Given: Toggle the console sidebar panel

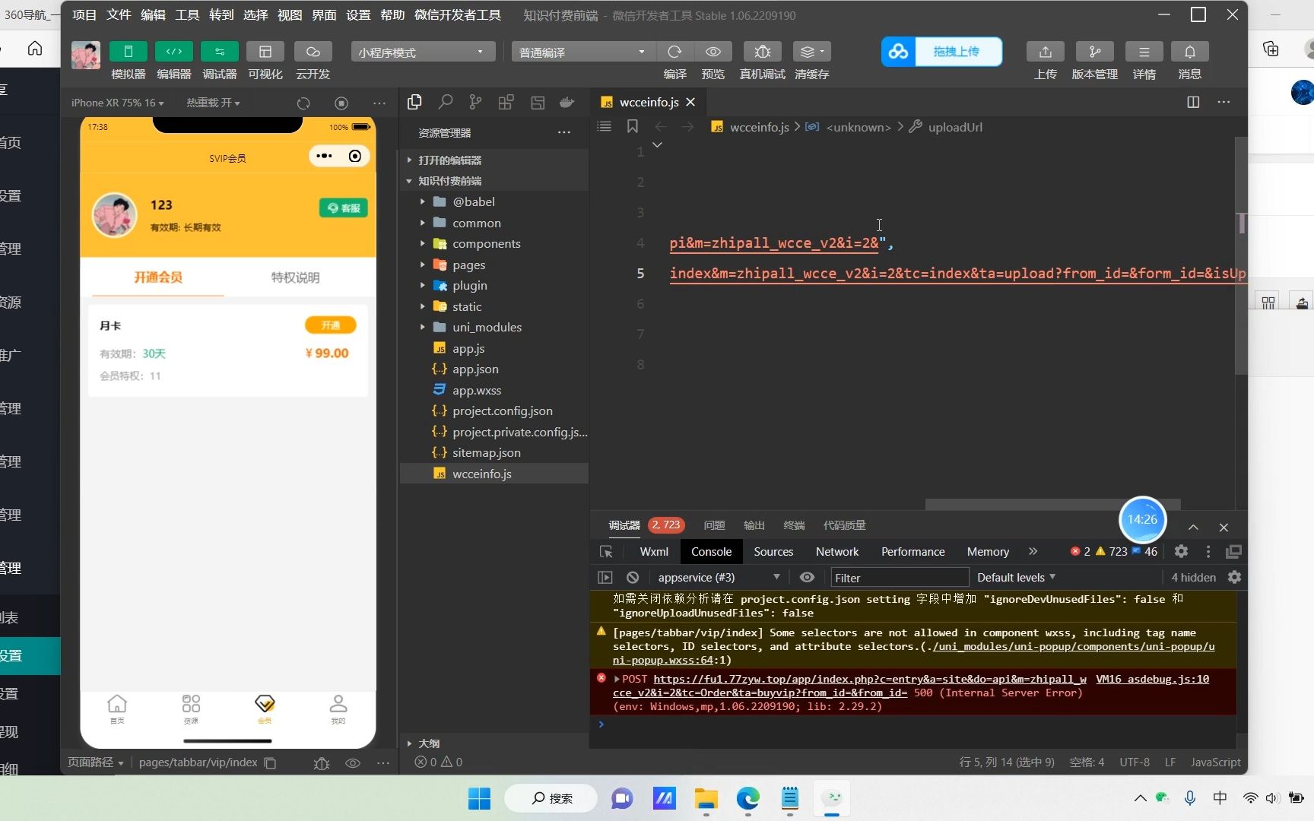Looking at the screenshot, I should 605,577.
